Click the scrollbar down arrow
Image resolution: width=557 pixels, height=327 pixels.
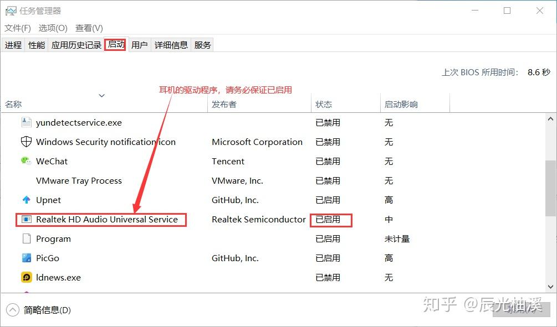[550, 287]
